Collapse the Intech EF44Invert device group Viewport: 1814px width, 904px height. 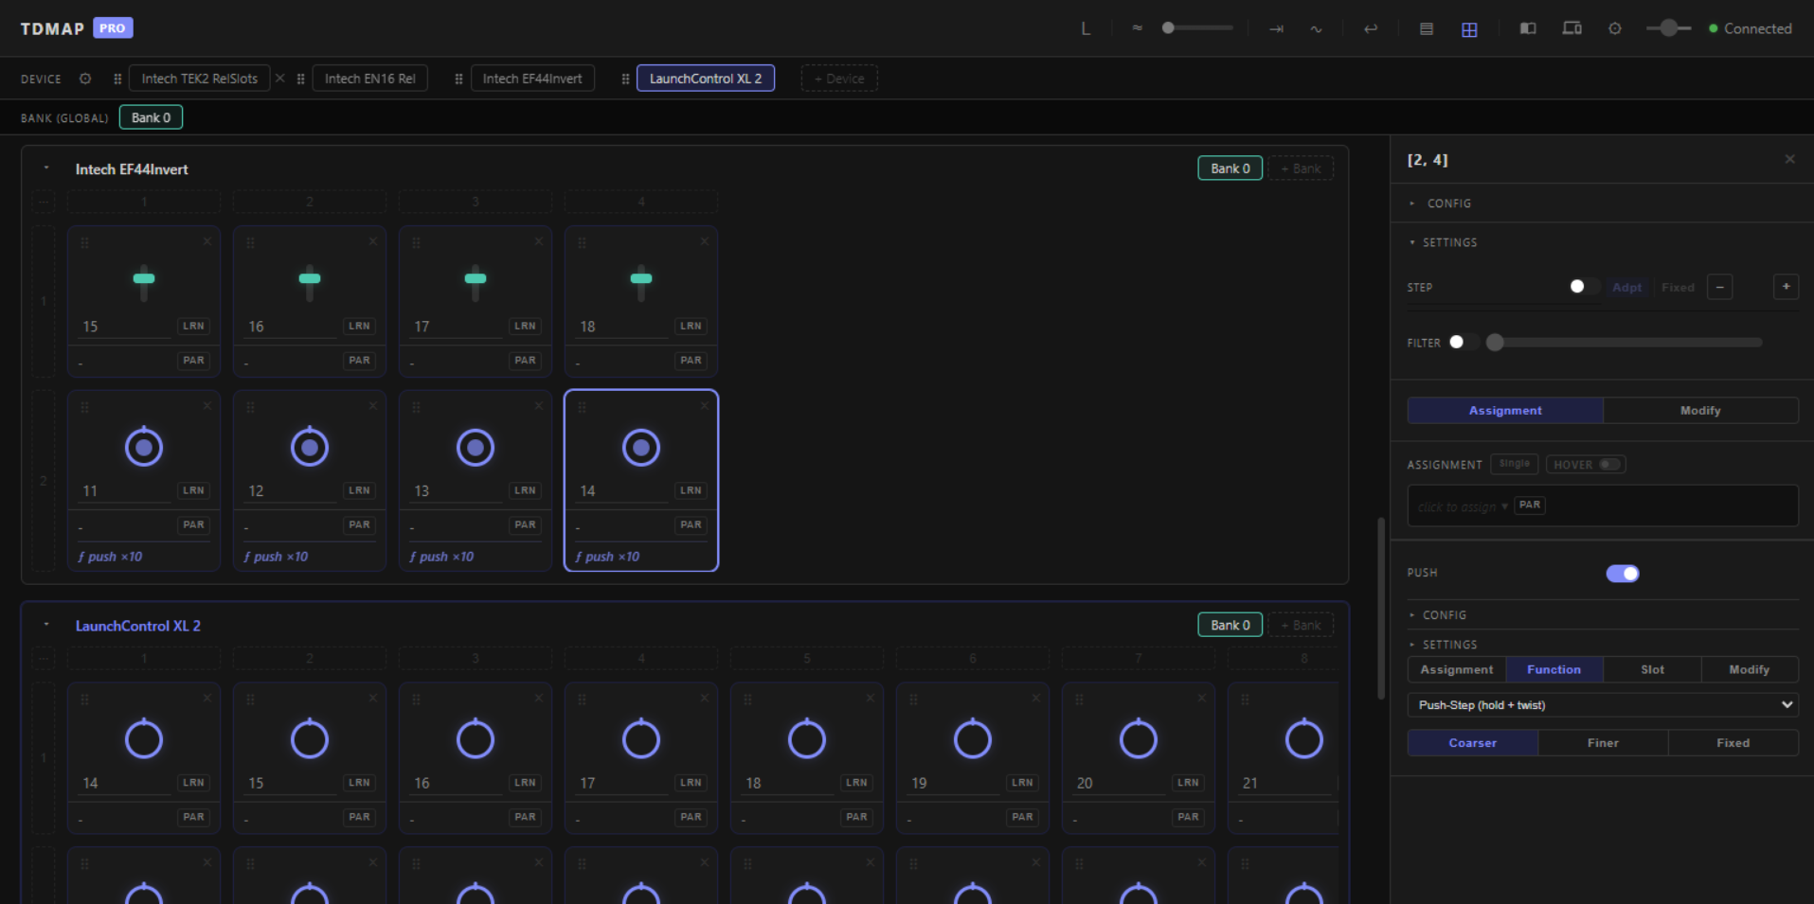point(46,168)
